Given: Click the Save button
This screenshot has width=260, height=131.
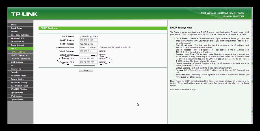Looking at the screenshot, I should 86,70.
